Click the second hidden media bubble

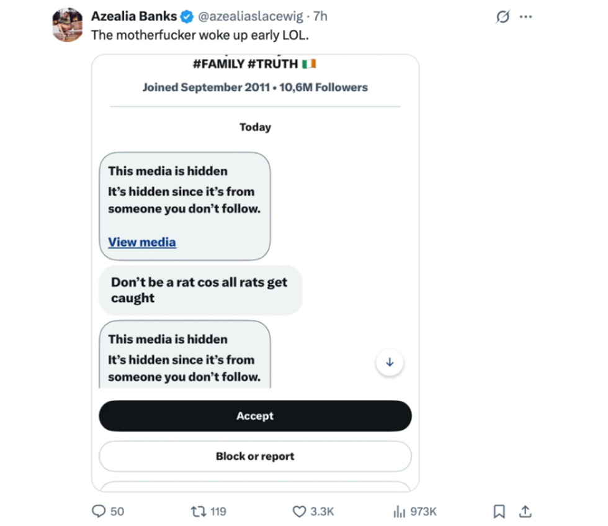tap(184, 357)
